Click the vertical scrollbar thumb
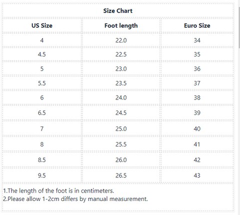The width and height of the screenshot is (240, 215). point(239,27)
